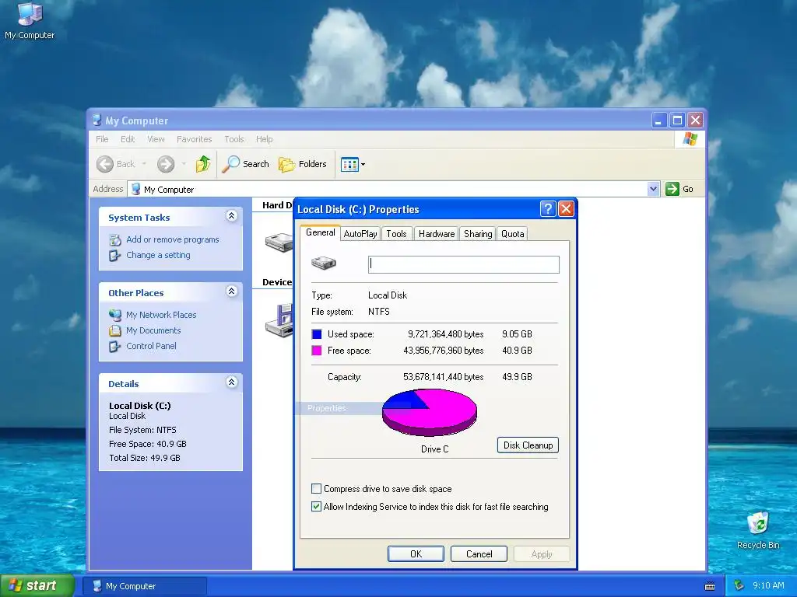Open the Help menu
This screenshot has height=597, width=797.
265,139
